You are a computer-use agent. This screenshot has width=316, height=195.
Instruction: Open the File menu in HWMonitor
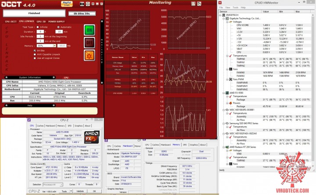click(x=221, y=7)
